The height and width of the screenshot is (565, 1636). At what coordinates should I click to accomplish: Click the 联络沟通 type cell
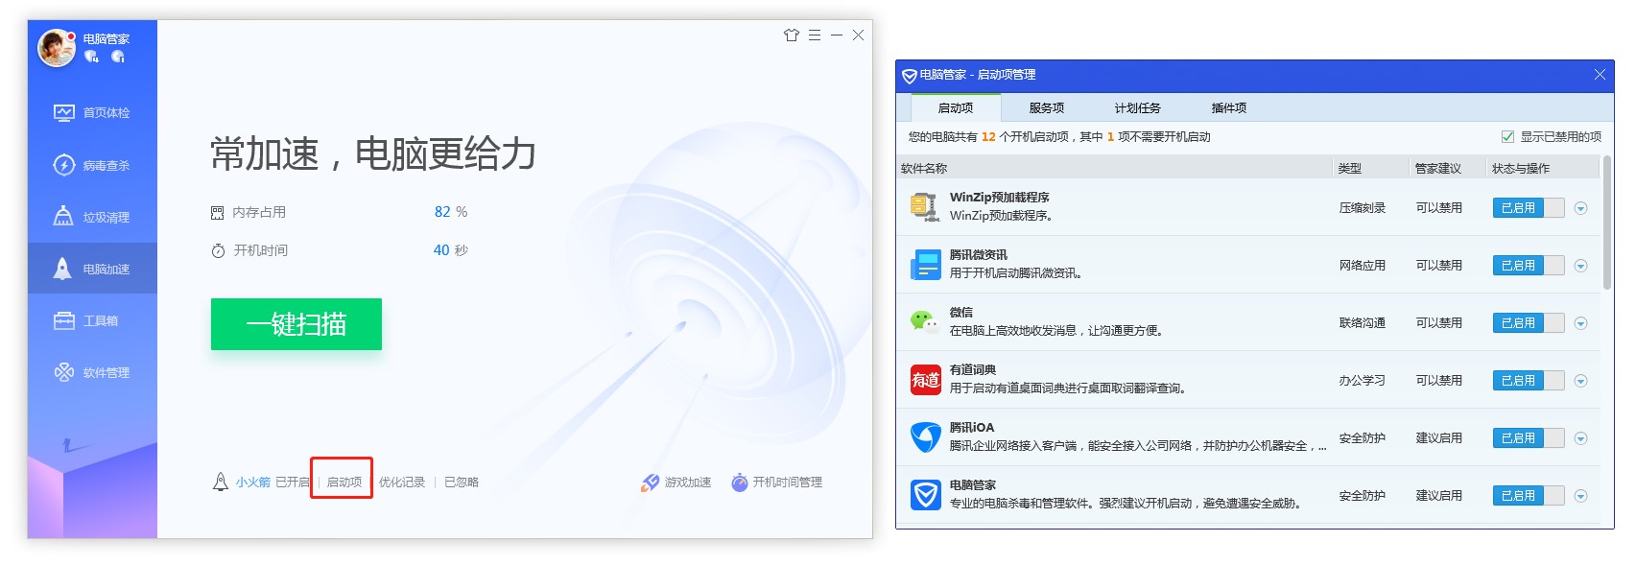coord(1363,323)
